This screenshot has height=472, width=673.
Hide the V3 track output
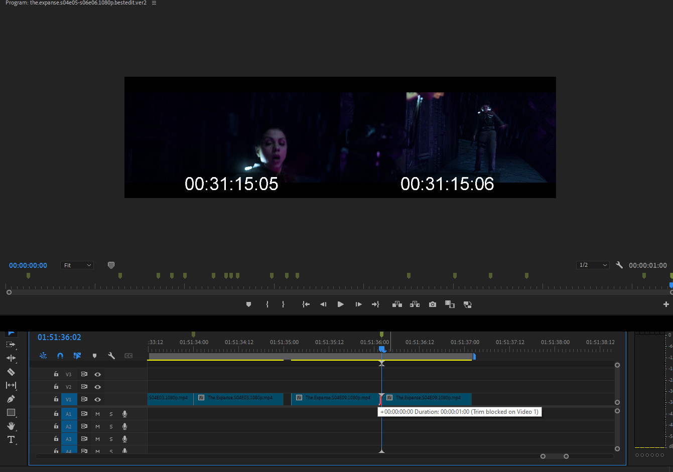(x=97, y=374)
